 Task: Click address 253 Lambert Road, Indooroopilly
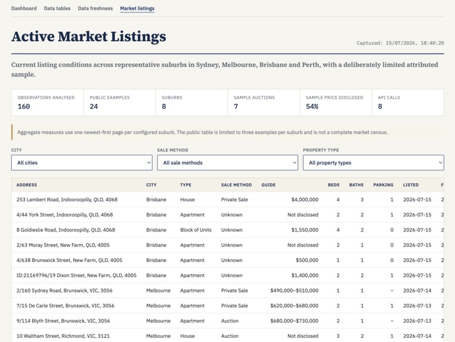67,200
